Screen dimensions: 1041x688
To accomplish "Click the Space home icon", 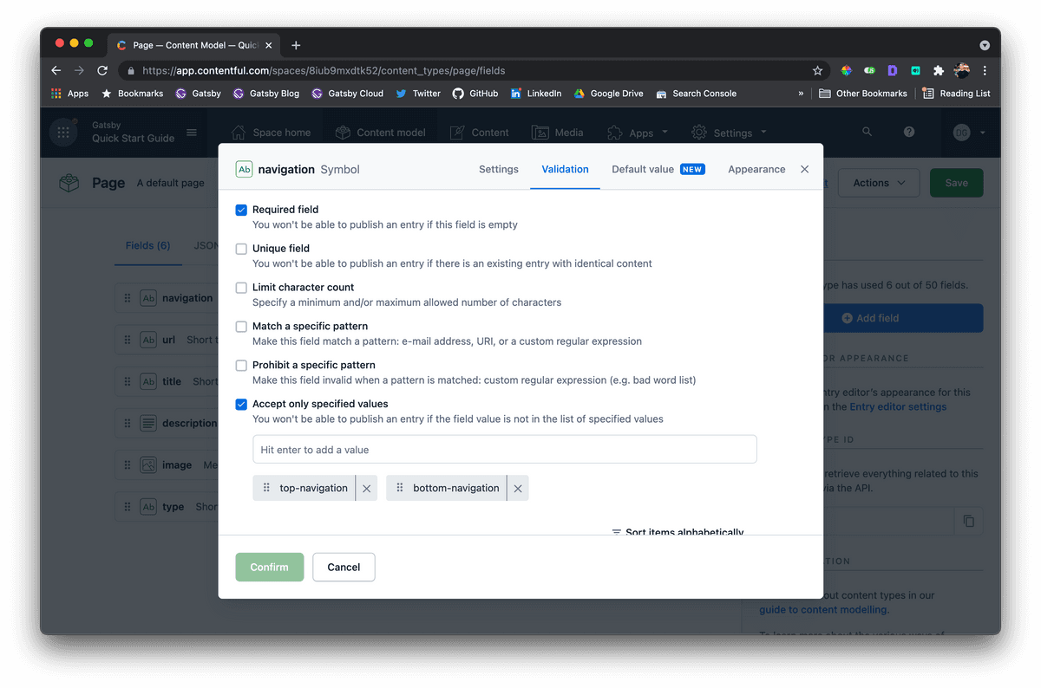I will [239, 132].
